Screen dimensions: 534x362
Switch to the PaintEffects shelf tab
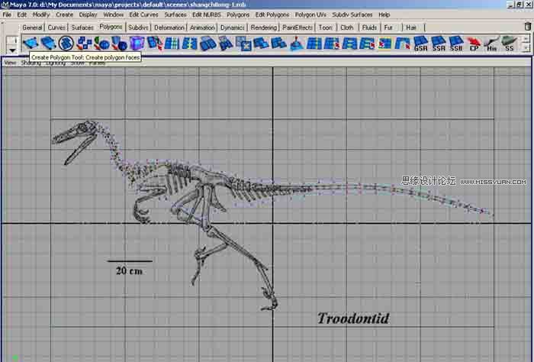coord(297,27)
